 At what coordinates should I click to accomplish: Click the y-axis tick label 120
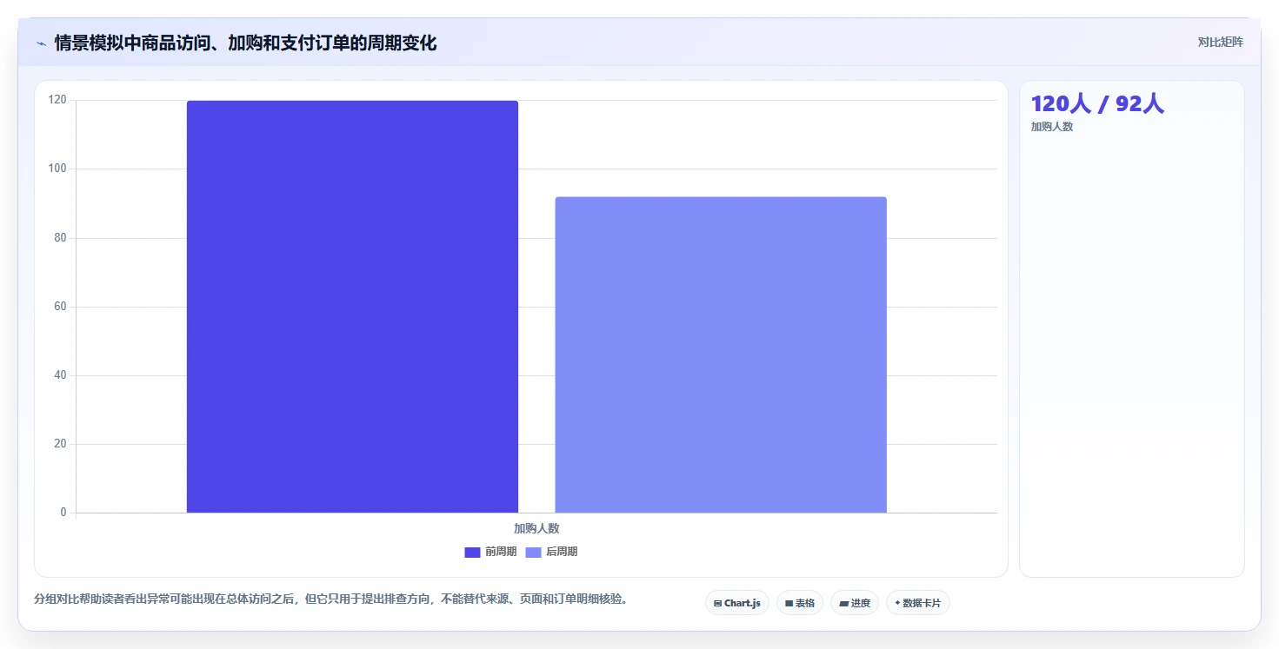pos(57,100)
